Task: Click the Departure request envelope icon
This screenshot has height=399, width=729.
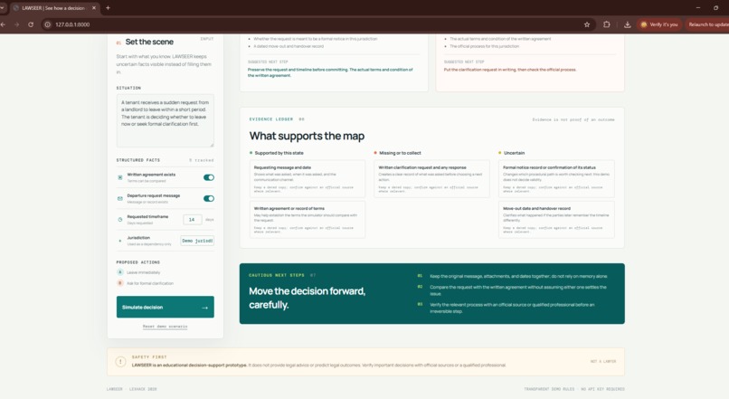Action: point(120,198)
